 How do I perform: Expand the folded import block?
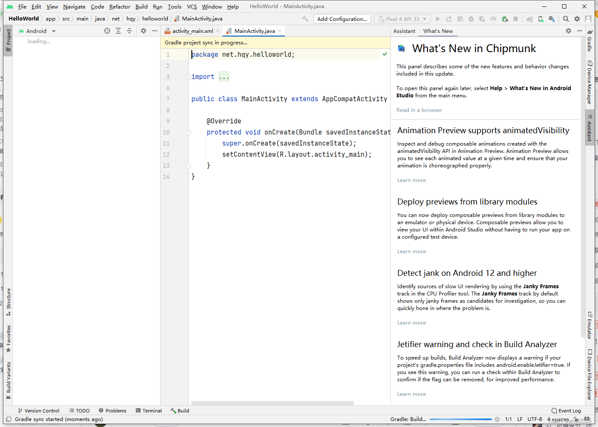click(x=188, y=77)
